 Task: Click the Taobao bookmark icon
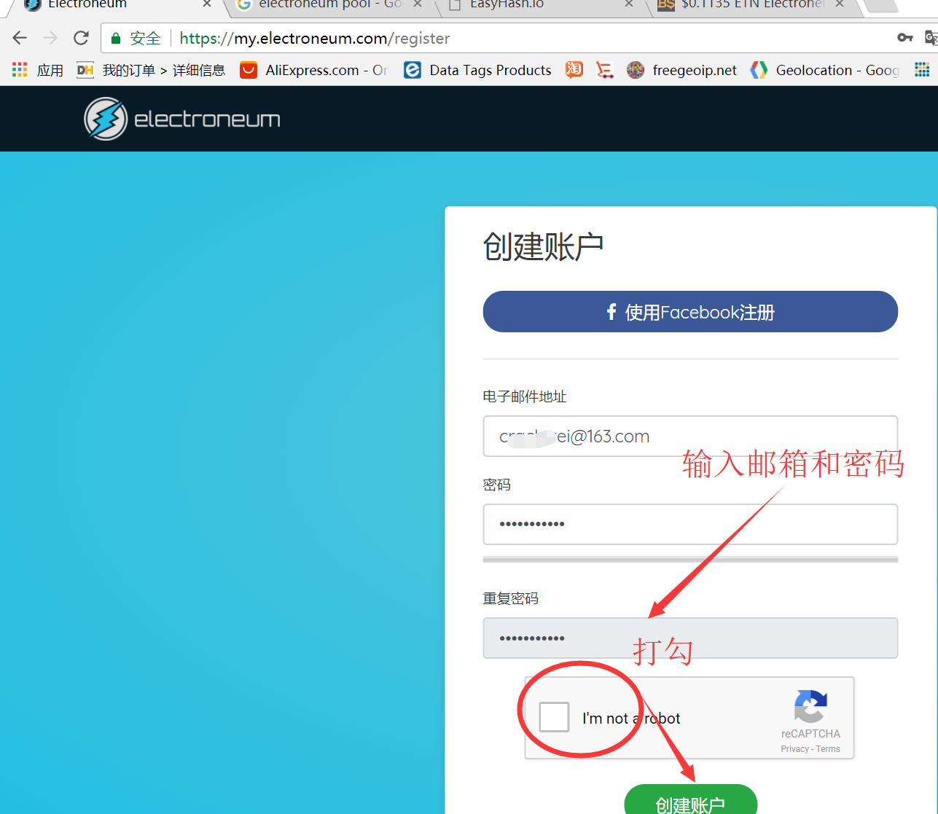coord(574,69)
